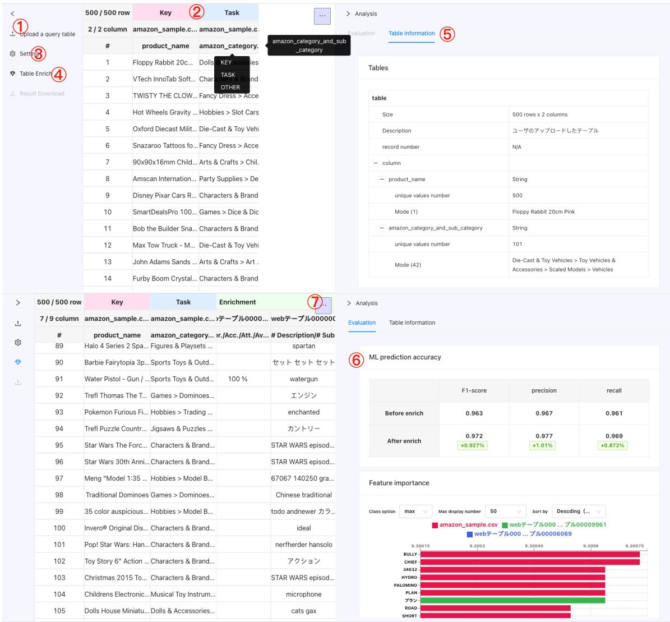Click the highlighted blue enrich icon
Image resolution: width=670 pixels, height=622 pixels.
18,362
